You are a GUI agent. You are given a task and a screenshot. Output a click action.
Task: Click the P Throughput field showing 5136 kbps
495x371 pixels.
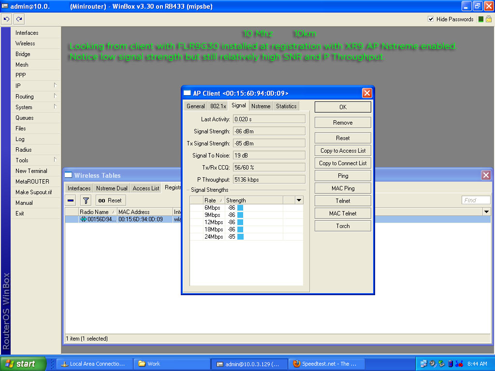pos(269,180)
